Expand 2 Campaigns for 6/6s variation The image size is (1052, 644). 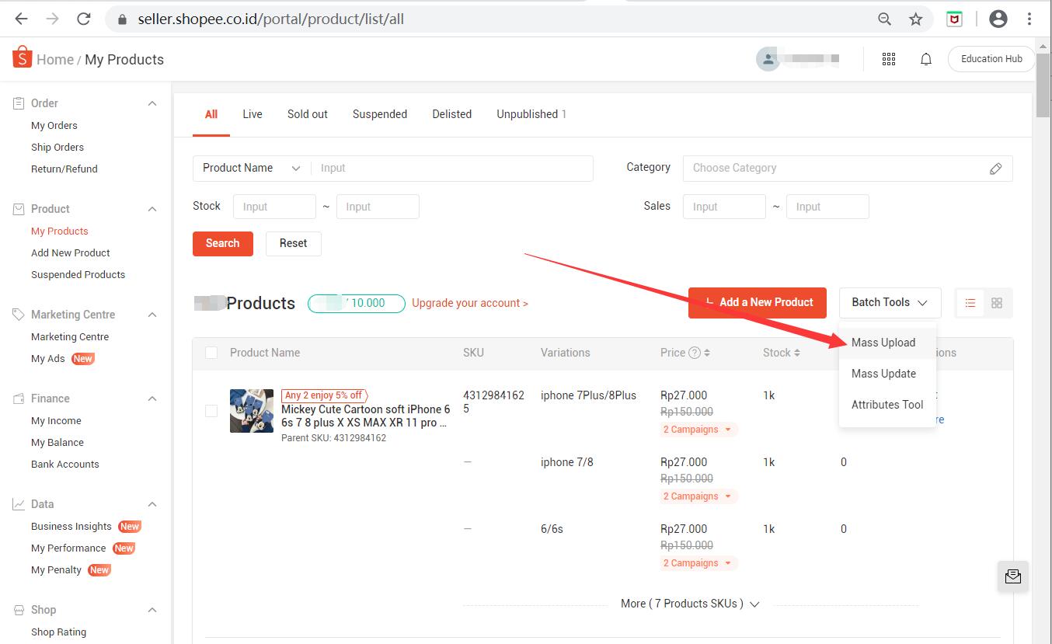(698, 563)
